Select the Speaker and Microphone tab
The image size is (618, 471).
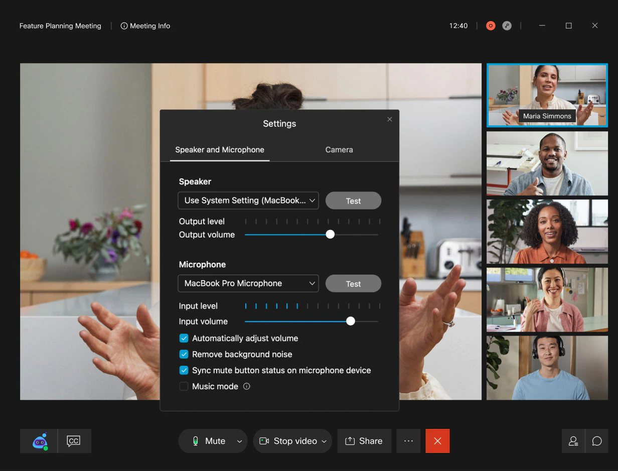pos(220,150)
